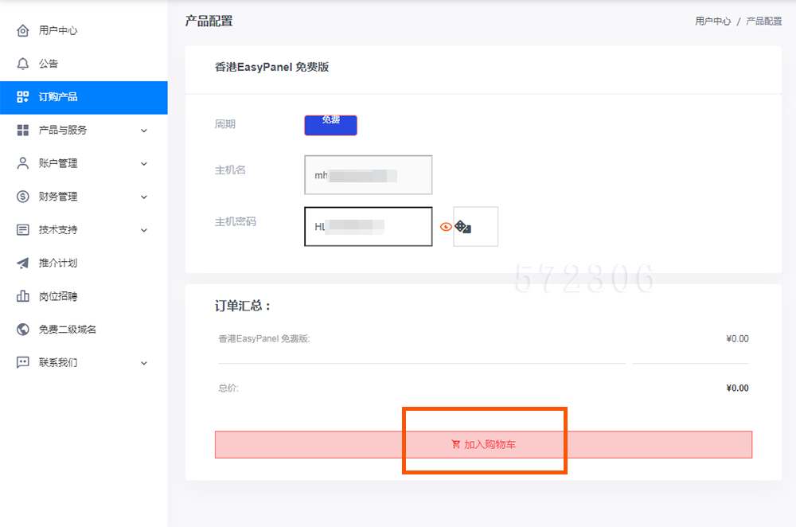Click into the 主机密码 input field
The image size is (796, 527).
(368, 226)
